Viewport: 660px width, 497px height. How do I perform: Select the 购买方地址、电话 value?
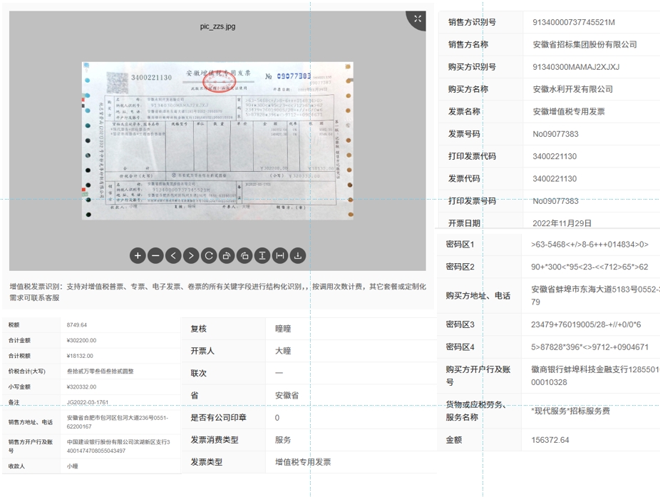pyautogui.click(x=595, y=296)
